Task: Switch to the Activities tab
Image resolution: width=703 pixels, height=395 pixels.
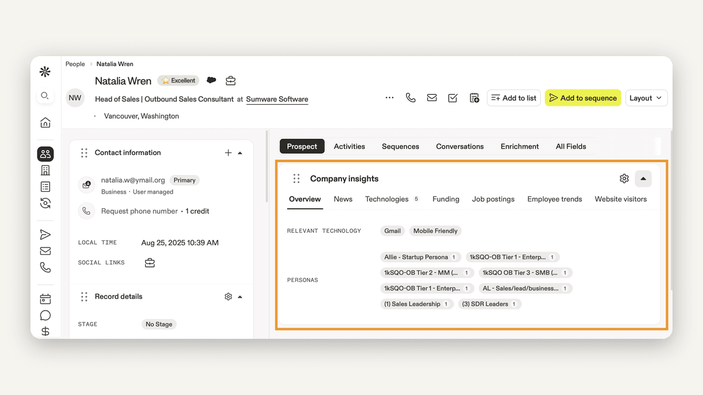Action: [350, 146]
